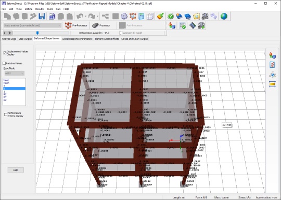The height and width of the screenshot is (200, 281).
Task: Click the deformation amplifier slider handle
Action: point(37,33)
